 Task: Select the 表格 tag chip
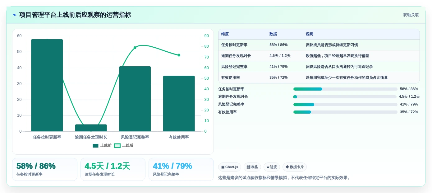[252, 167]
